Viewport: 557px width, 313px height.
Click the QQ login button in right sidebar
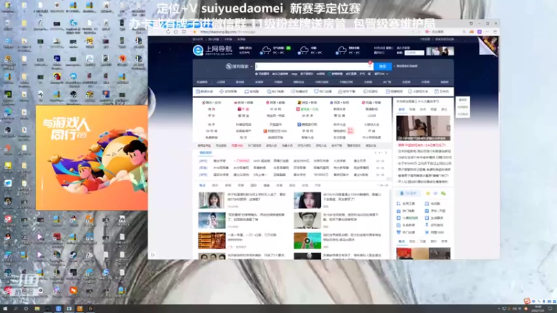(x=409, y=193)
